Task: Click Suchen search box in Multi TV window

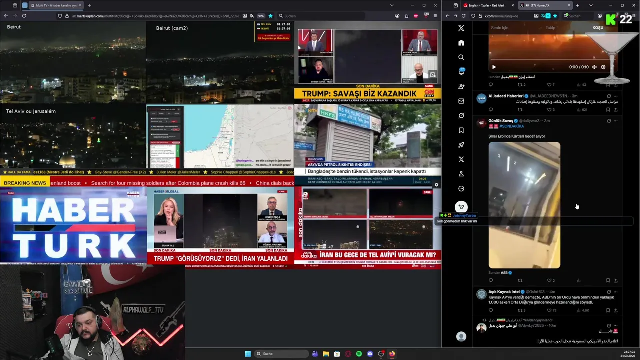Action: (320, 16)
